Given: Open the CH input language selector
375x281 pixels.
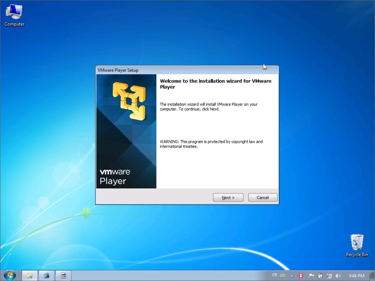Looking at the screenshot, I should click(274, 275).
